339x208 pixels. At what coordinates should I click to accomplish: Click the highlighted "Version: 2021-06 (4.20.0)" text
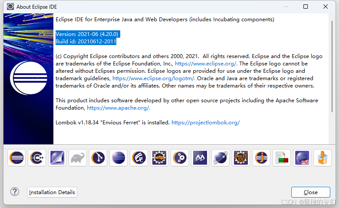(x=87, y=34)
